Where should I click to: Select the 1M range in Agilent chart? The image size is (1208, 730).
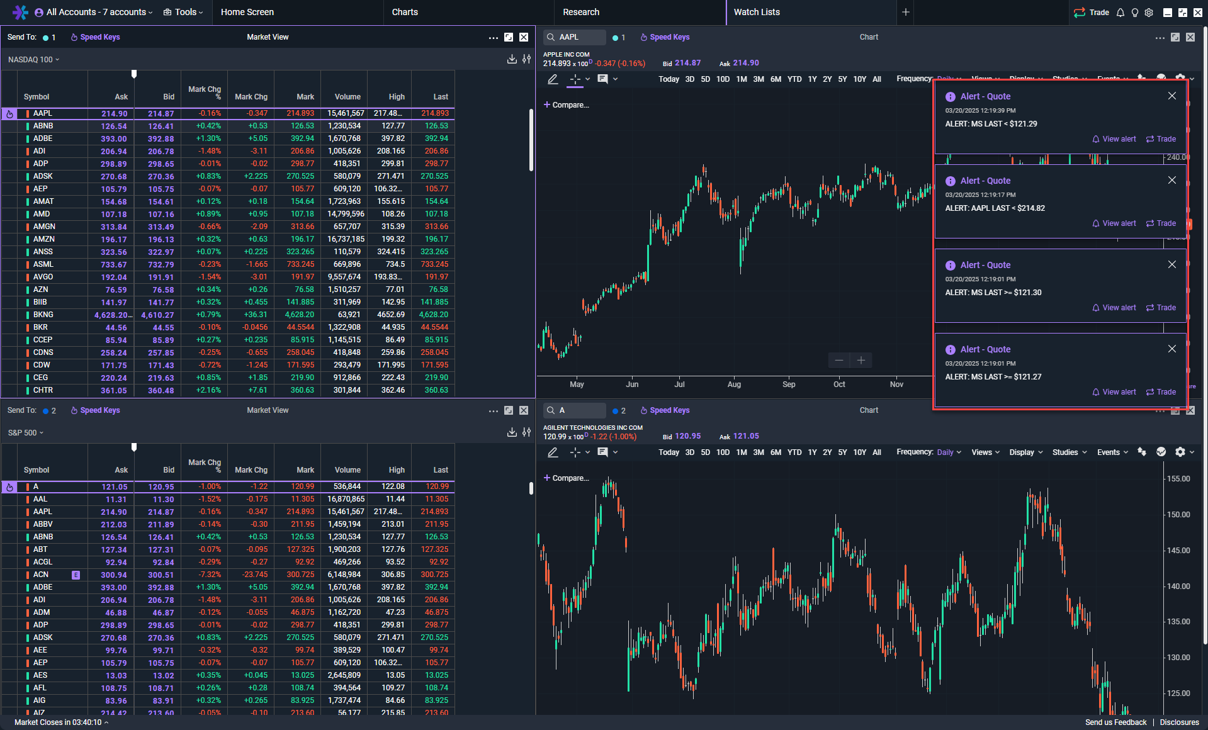coord(742,452)
